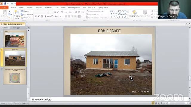Start slideshow from status bar icon

(x=161, y=103)
